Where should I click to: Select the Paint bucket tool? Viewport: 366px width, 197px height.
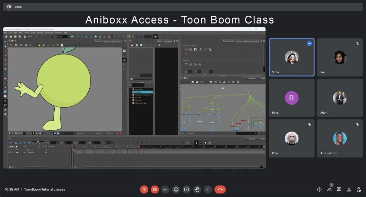(x=5, y=78)
